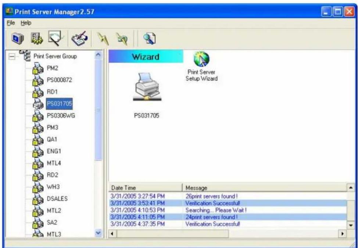Click the printer icon beside RD1
358x248 pixels.
click(38, 92)
